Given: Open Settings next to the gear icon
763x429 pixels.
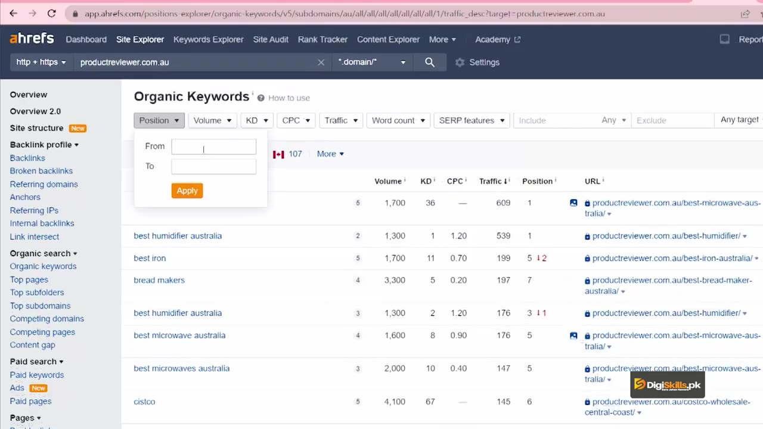Looking at the screenshot, I should tap(484, 62).
